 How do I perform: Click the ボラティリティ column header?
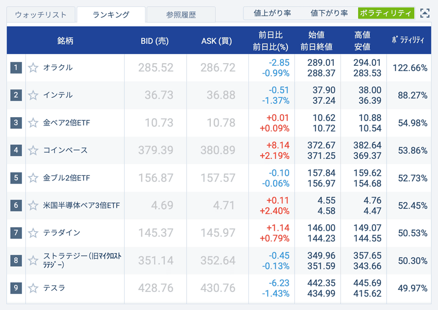408,41
